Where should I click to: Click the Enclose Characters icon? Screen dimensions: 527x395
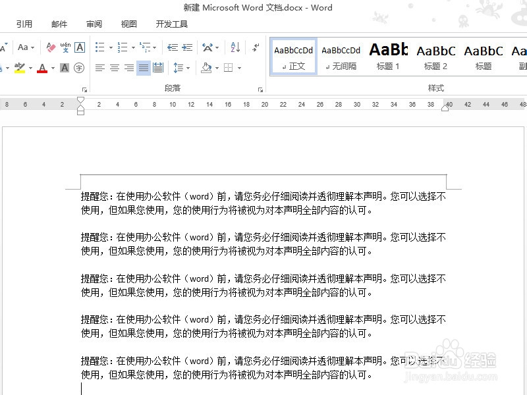click(x=79, y=68)
